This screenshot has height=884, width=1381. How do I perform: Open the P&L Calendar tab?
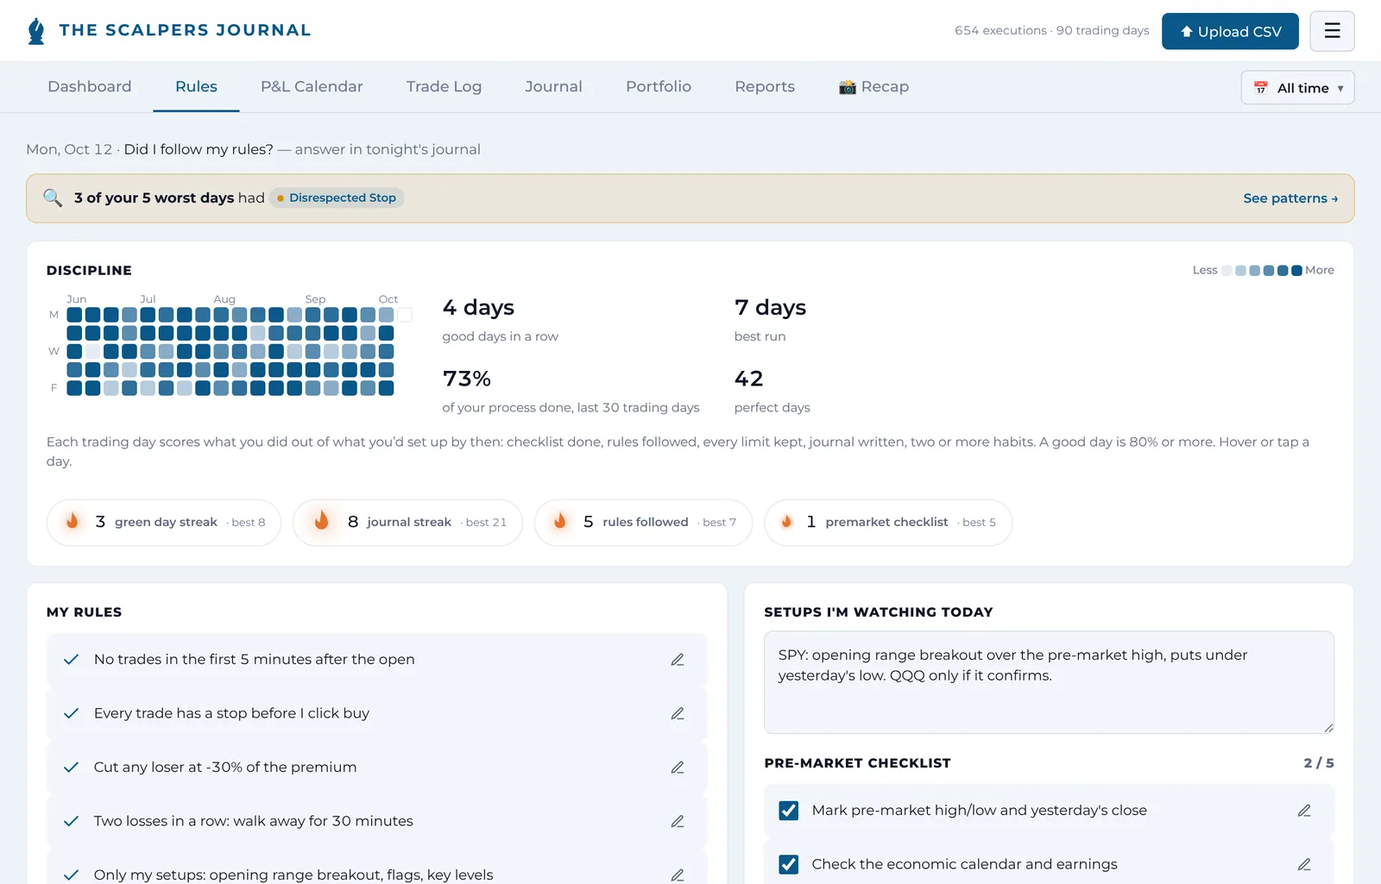click(x=312, y=86)
